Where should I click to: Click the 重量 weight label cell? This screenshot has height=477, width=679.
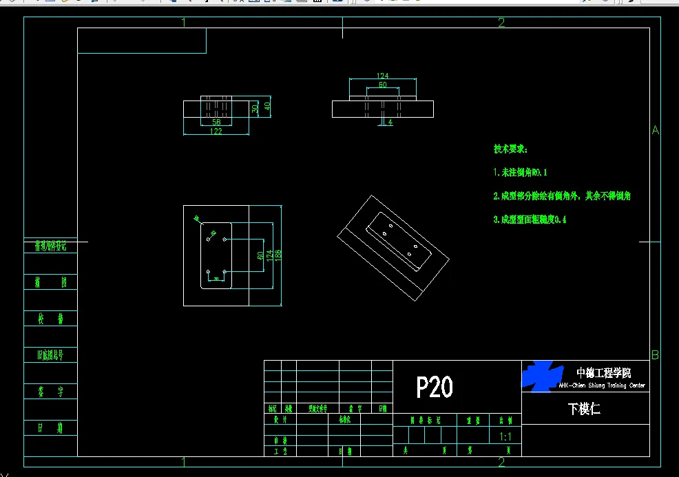pos(473,420)
